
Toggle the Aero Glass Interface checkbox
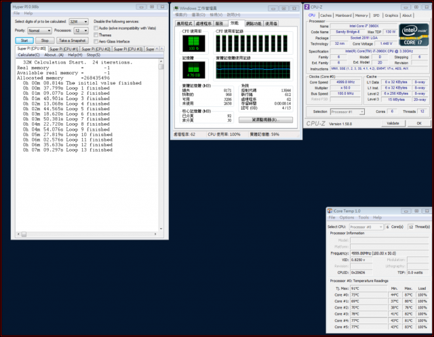pos(96,41)
